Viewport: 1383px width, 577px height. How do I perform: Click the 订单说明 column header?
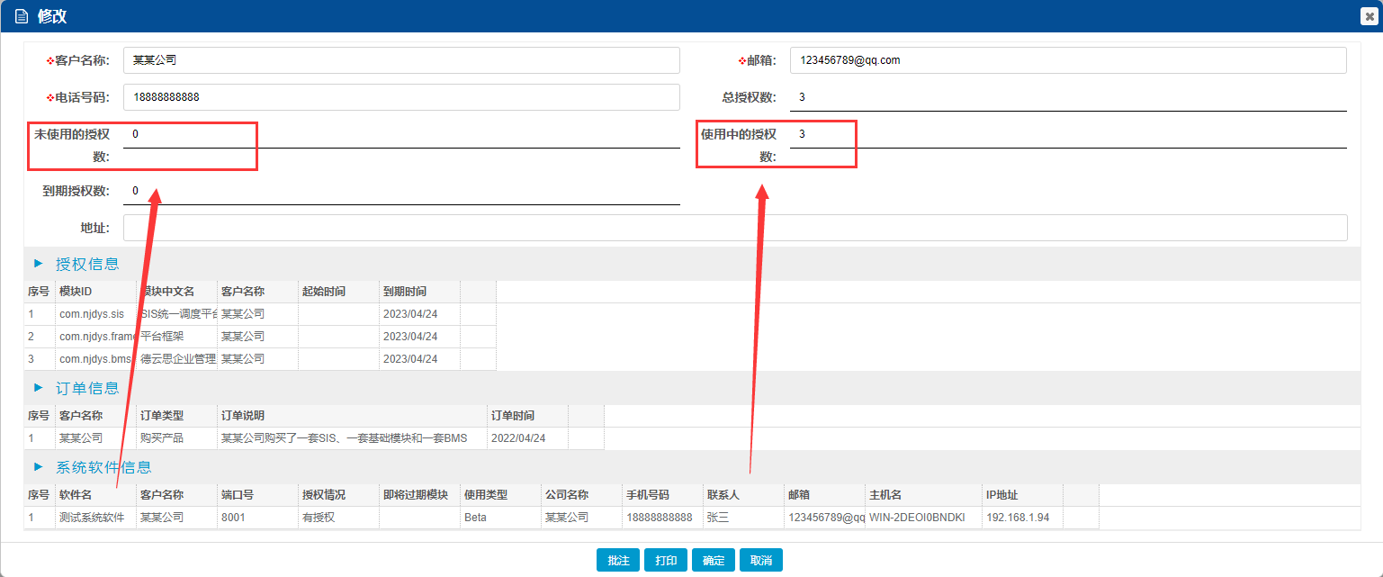pyautogui.click(x=351, y=416)
